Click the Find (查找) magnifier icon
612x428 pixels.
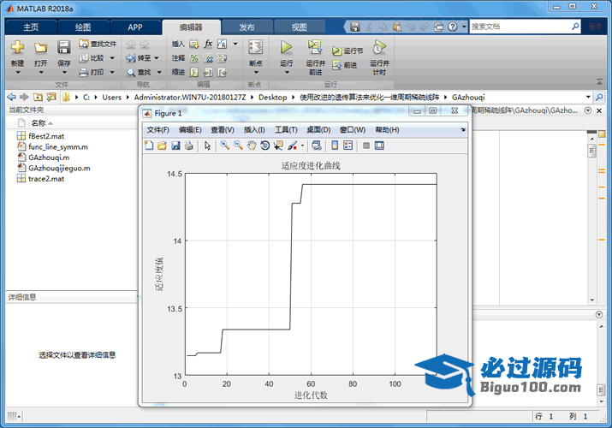[x=131, y=73]
